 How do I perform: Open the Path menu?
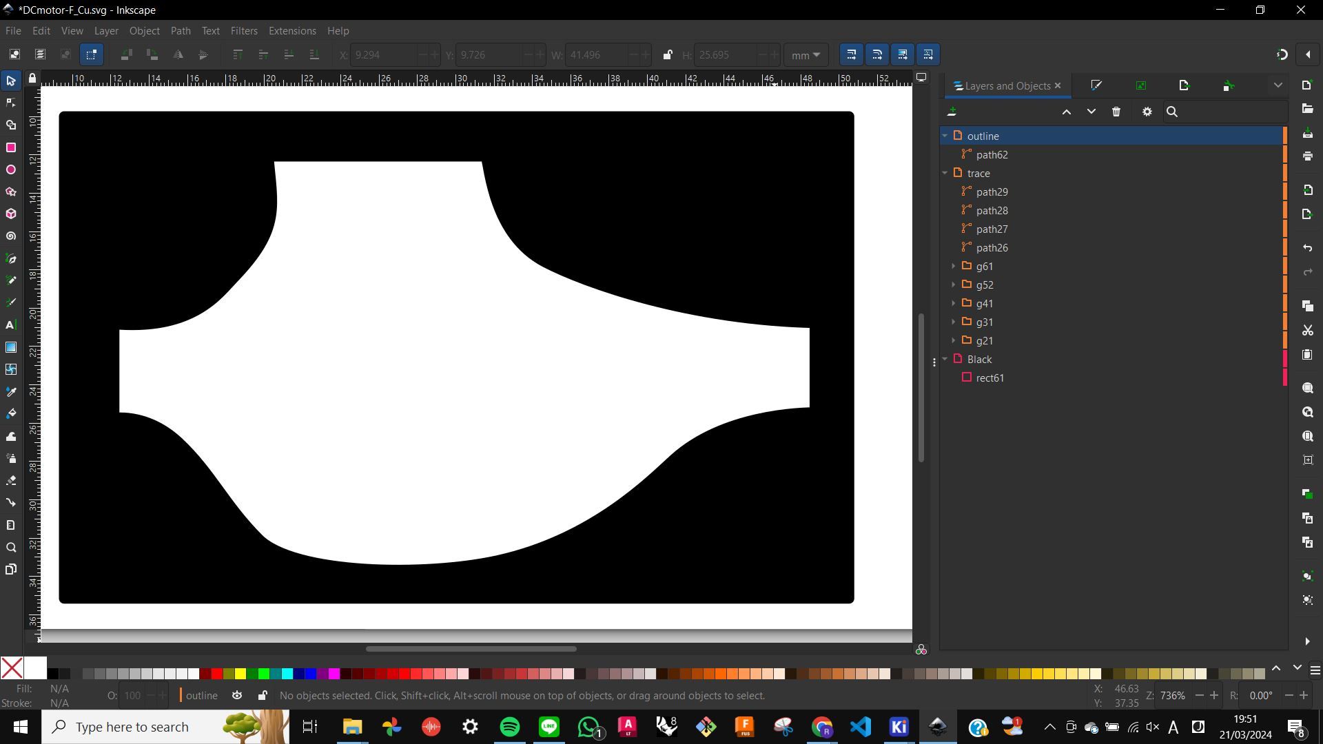click(181, 31)
